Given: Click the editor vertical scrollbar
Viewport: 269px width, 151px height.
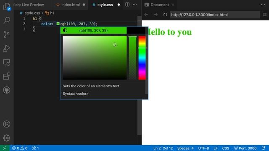Looking at the screenshot, I should coord(139,75).
